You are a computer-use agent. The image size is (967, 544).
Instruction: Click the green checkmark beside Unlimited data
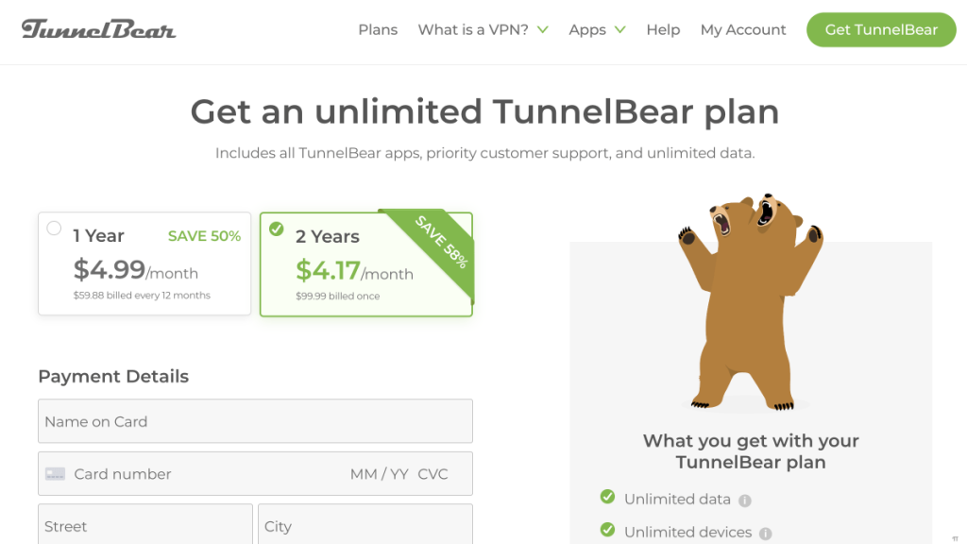[x=607, y=498]
